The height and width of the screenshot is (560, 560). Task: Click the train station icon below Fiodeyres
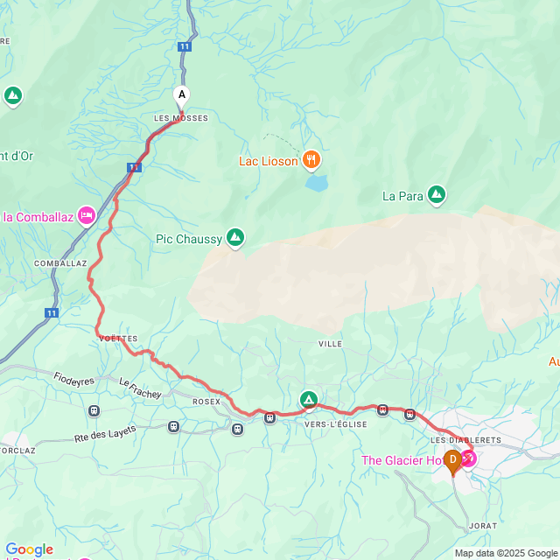pyautogui.click(x=94, y=410)
